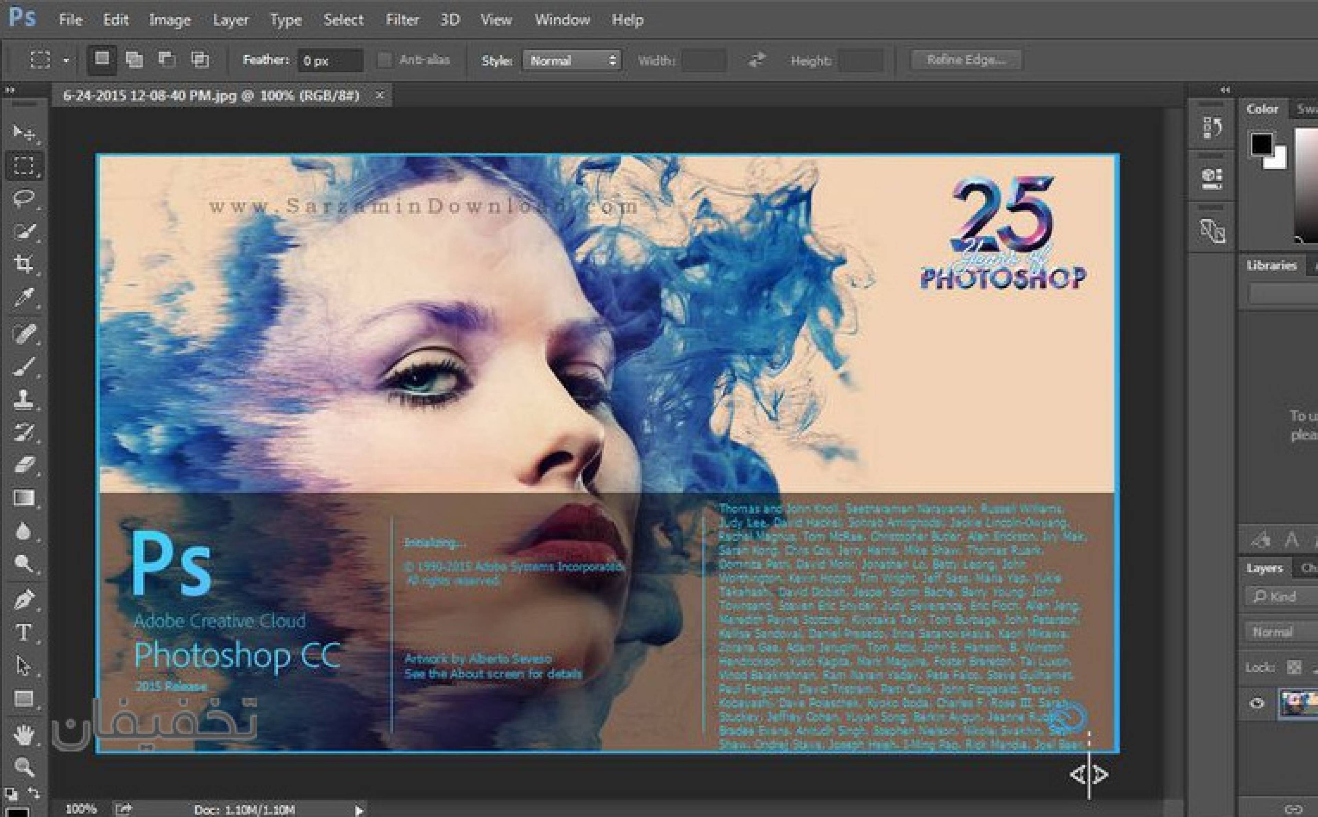
Task: Reset default foreground and background colors
Action: click(x=11, y=794)
